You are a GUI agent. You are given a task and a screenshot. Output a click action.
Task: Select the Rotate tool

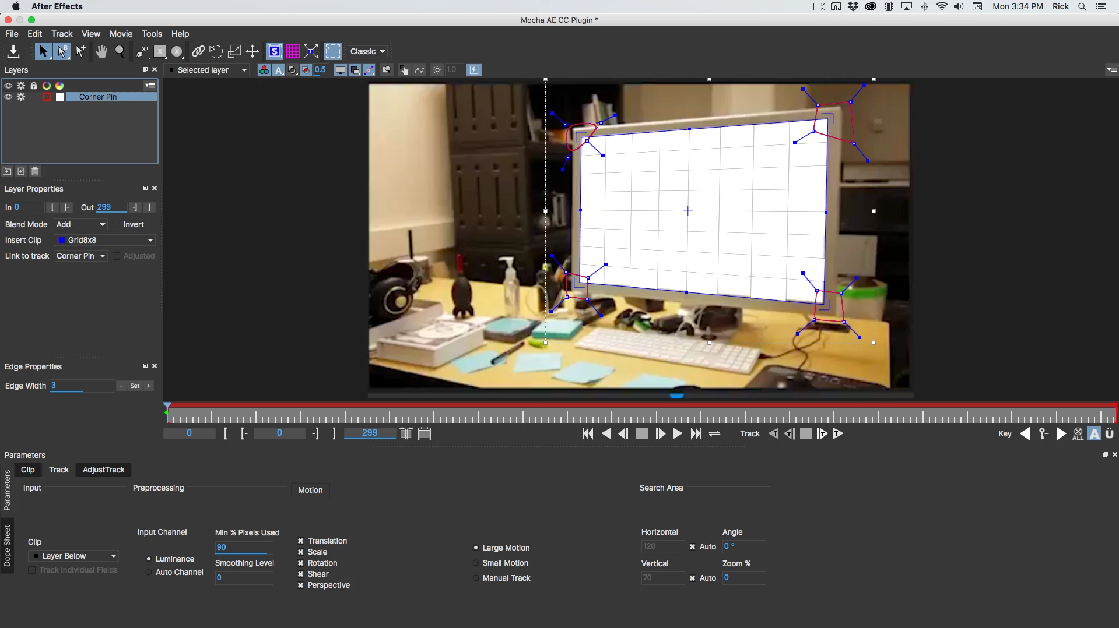pos(216,51)
